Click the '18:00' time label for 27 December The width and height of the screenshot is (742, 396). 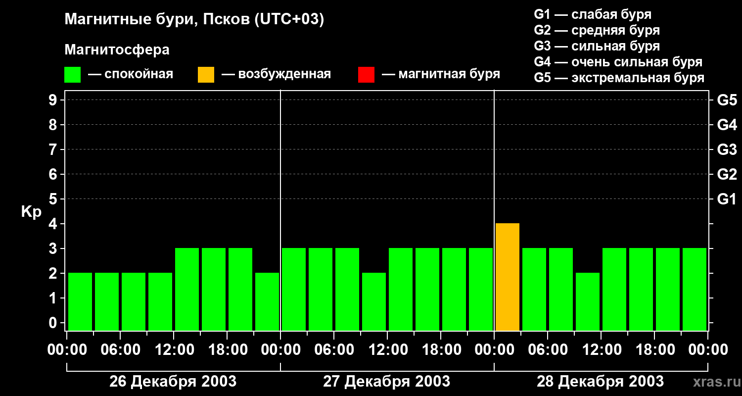click(441, 350)
